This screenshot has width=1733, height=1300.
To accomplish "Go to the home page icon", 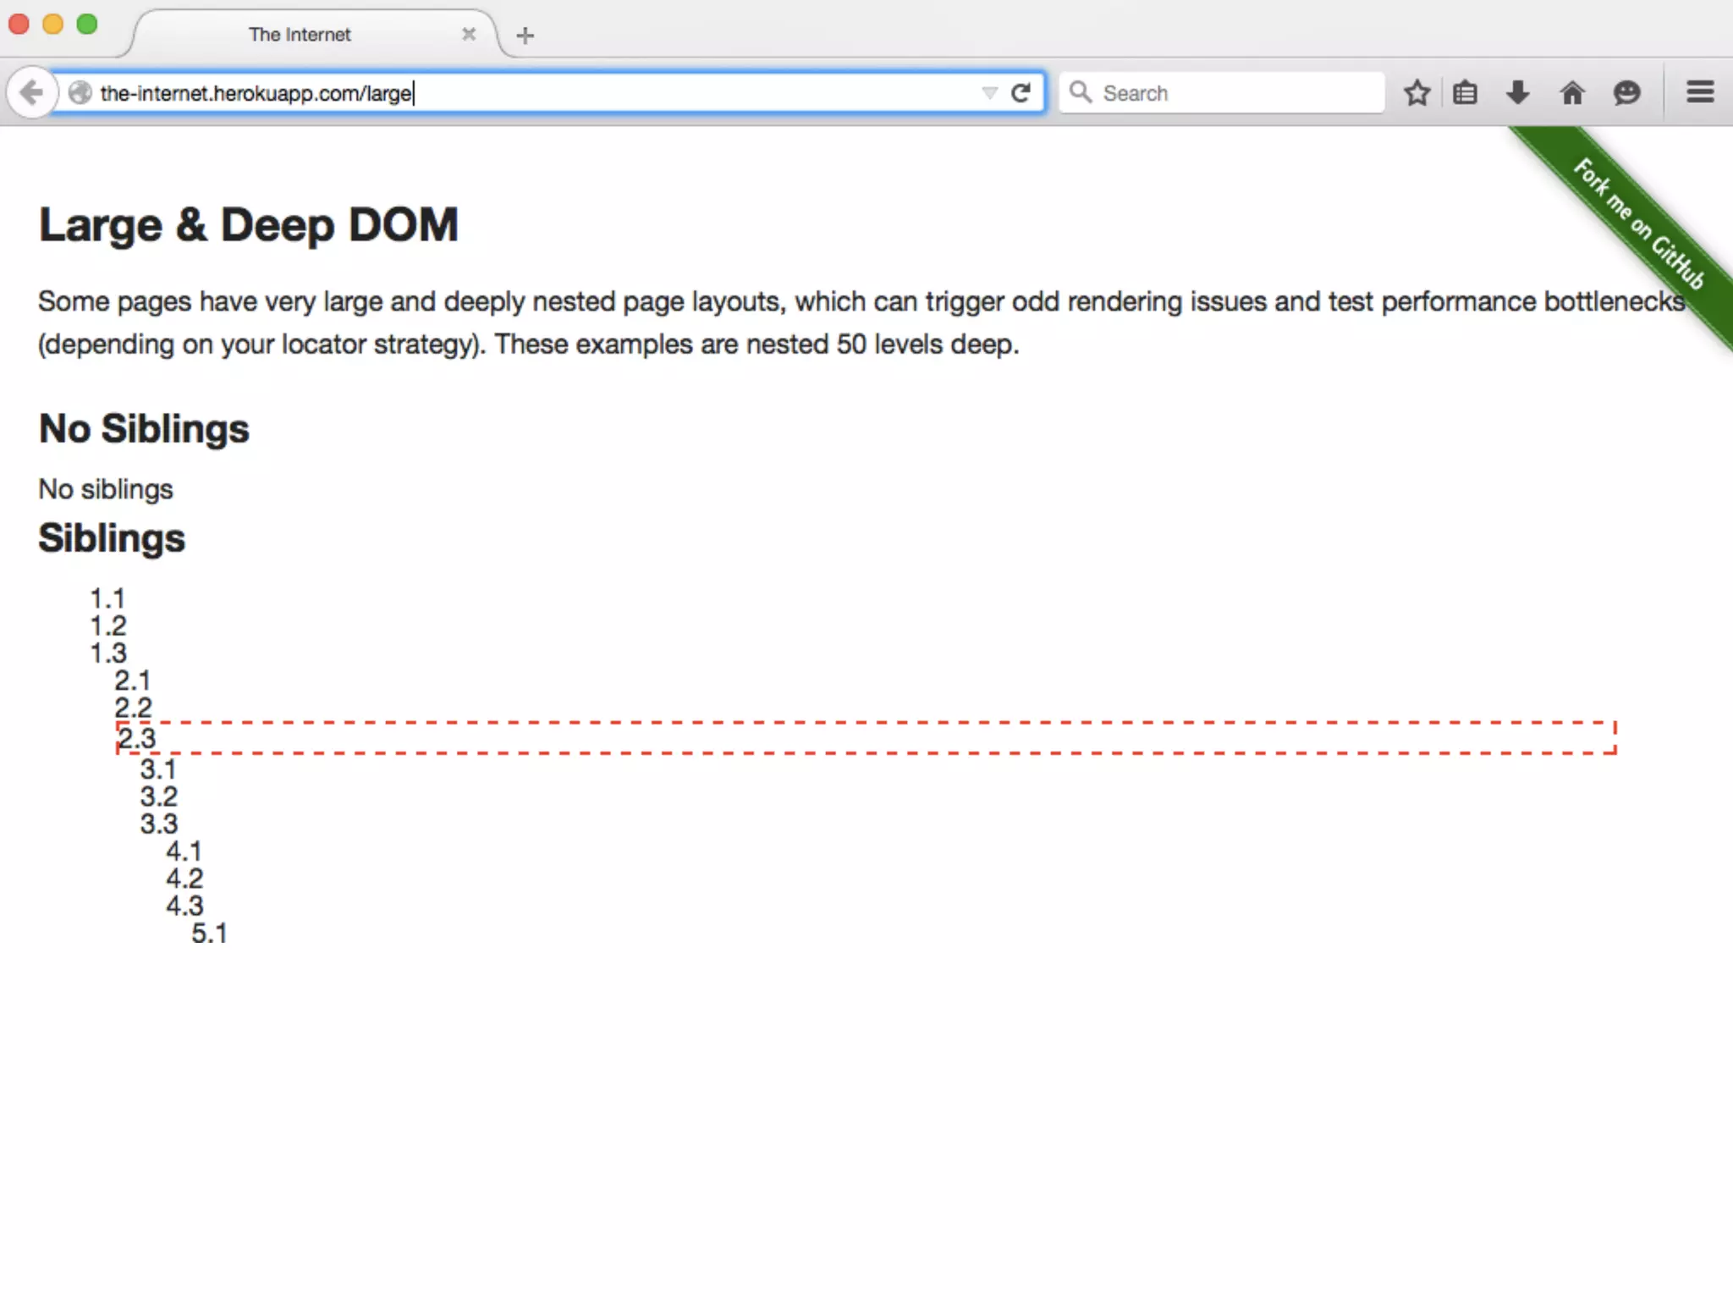I will (1571, 92).
